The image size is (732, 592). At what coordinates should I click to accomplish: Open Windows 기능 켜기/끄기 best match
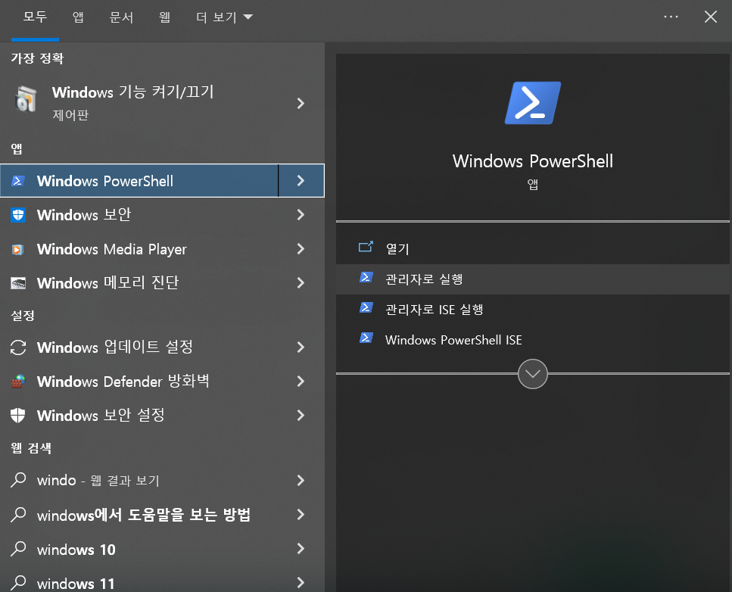(x=162, y=103)
